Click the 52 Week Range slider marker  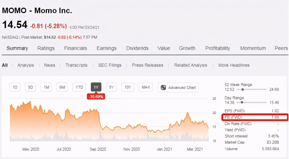pos(242,89)
